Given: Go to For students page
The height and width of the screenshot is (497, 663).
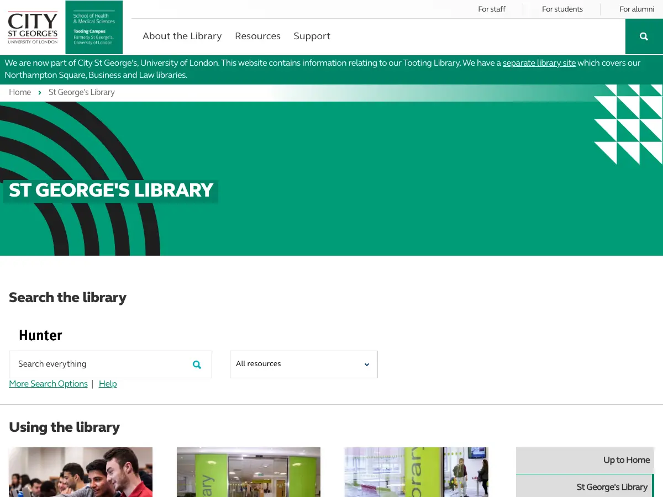Looking at the screenshot, I should click(562, 9).
